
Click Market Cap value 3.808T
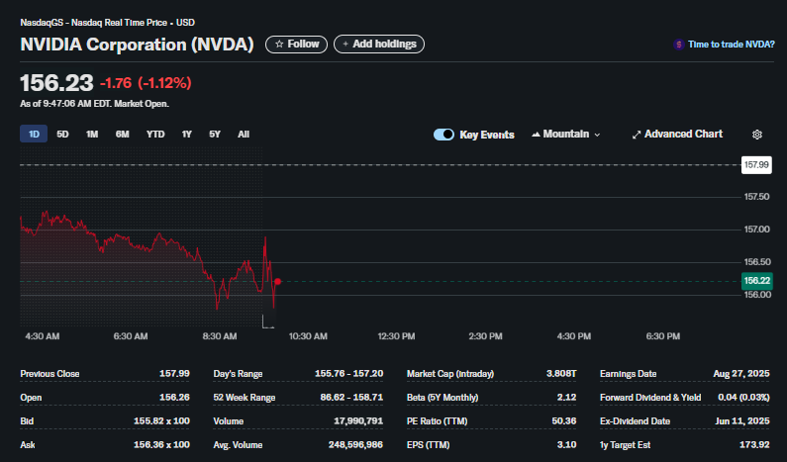561,374
